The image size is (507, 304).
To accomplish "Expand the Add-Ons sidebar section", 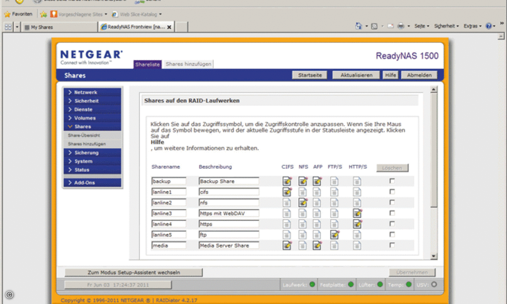I will click(x=92, y=183).
